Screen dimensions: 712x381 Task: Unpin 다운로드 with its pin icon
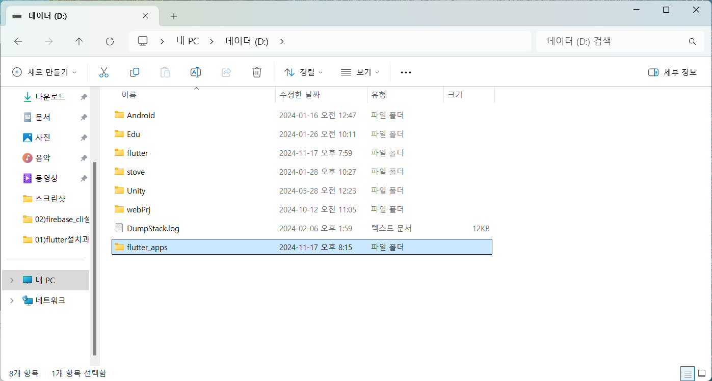click(84, 97)
